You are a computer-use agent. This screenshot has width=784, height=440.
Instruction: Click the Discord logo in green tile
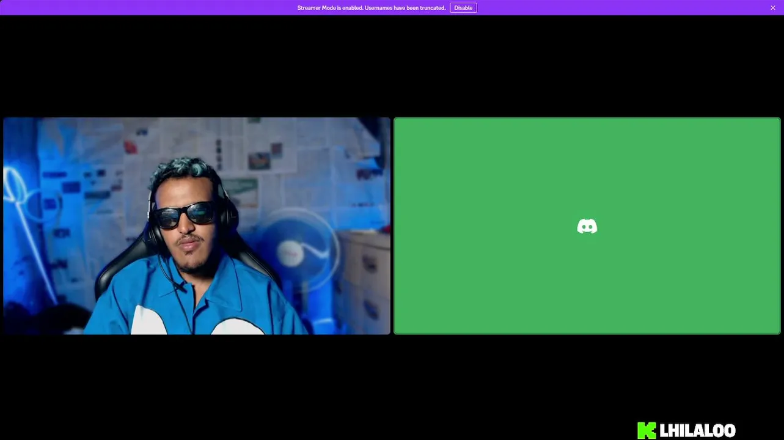(587, 227)
